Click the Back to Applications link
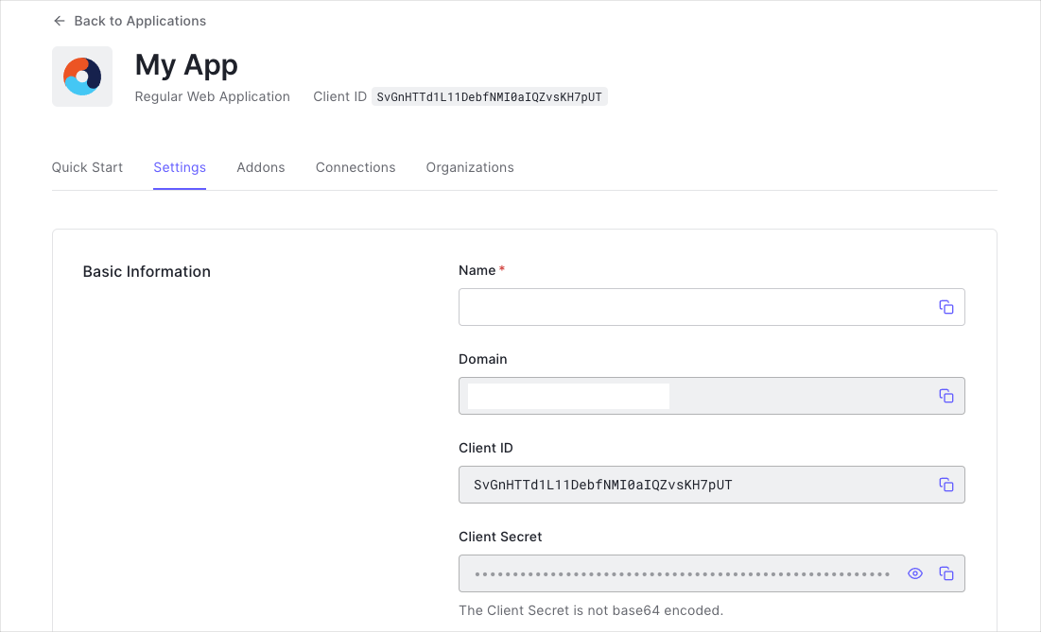This screenshot has width=1041, height=632. (140, 20)
